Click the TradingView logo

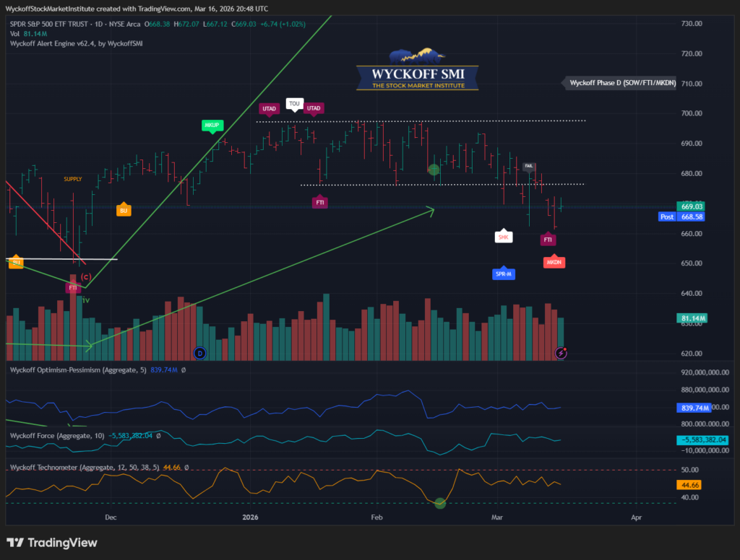click(51, 543)
